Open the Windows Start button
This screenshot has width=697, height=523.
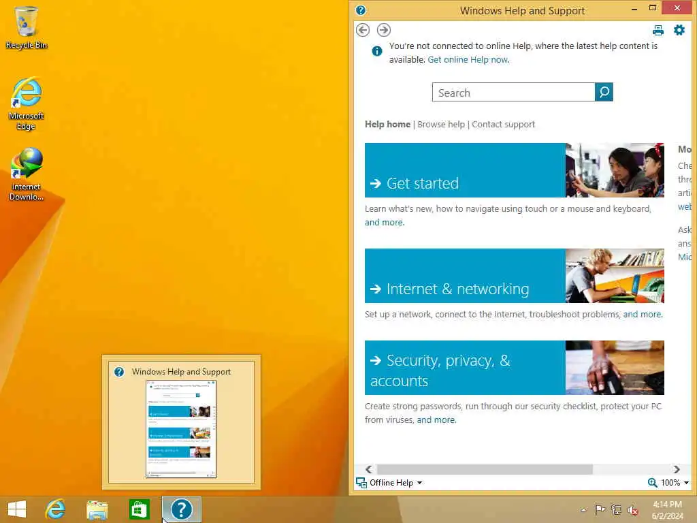(17, 509)
